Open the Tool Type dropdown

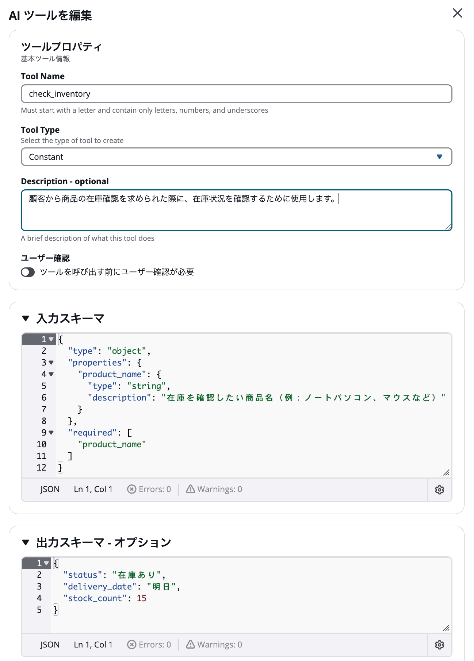click(x=237, y=157)
